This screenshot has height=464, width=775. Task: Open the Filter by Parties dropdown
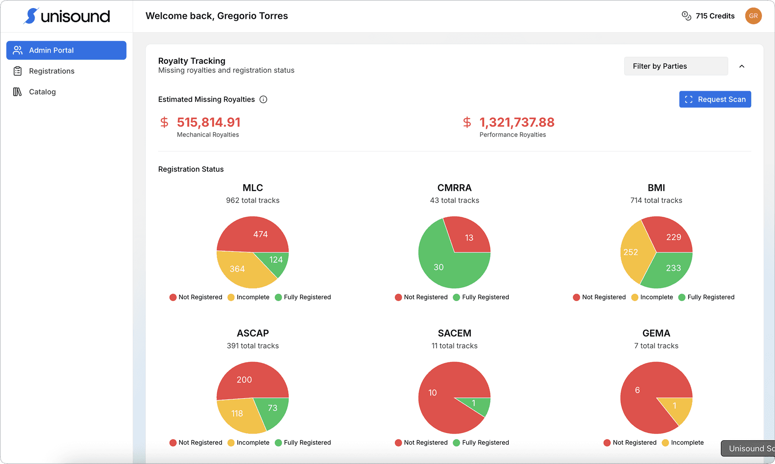676,66
